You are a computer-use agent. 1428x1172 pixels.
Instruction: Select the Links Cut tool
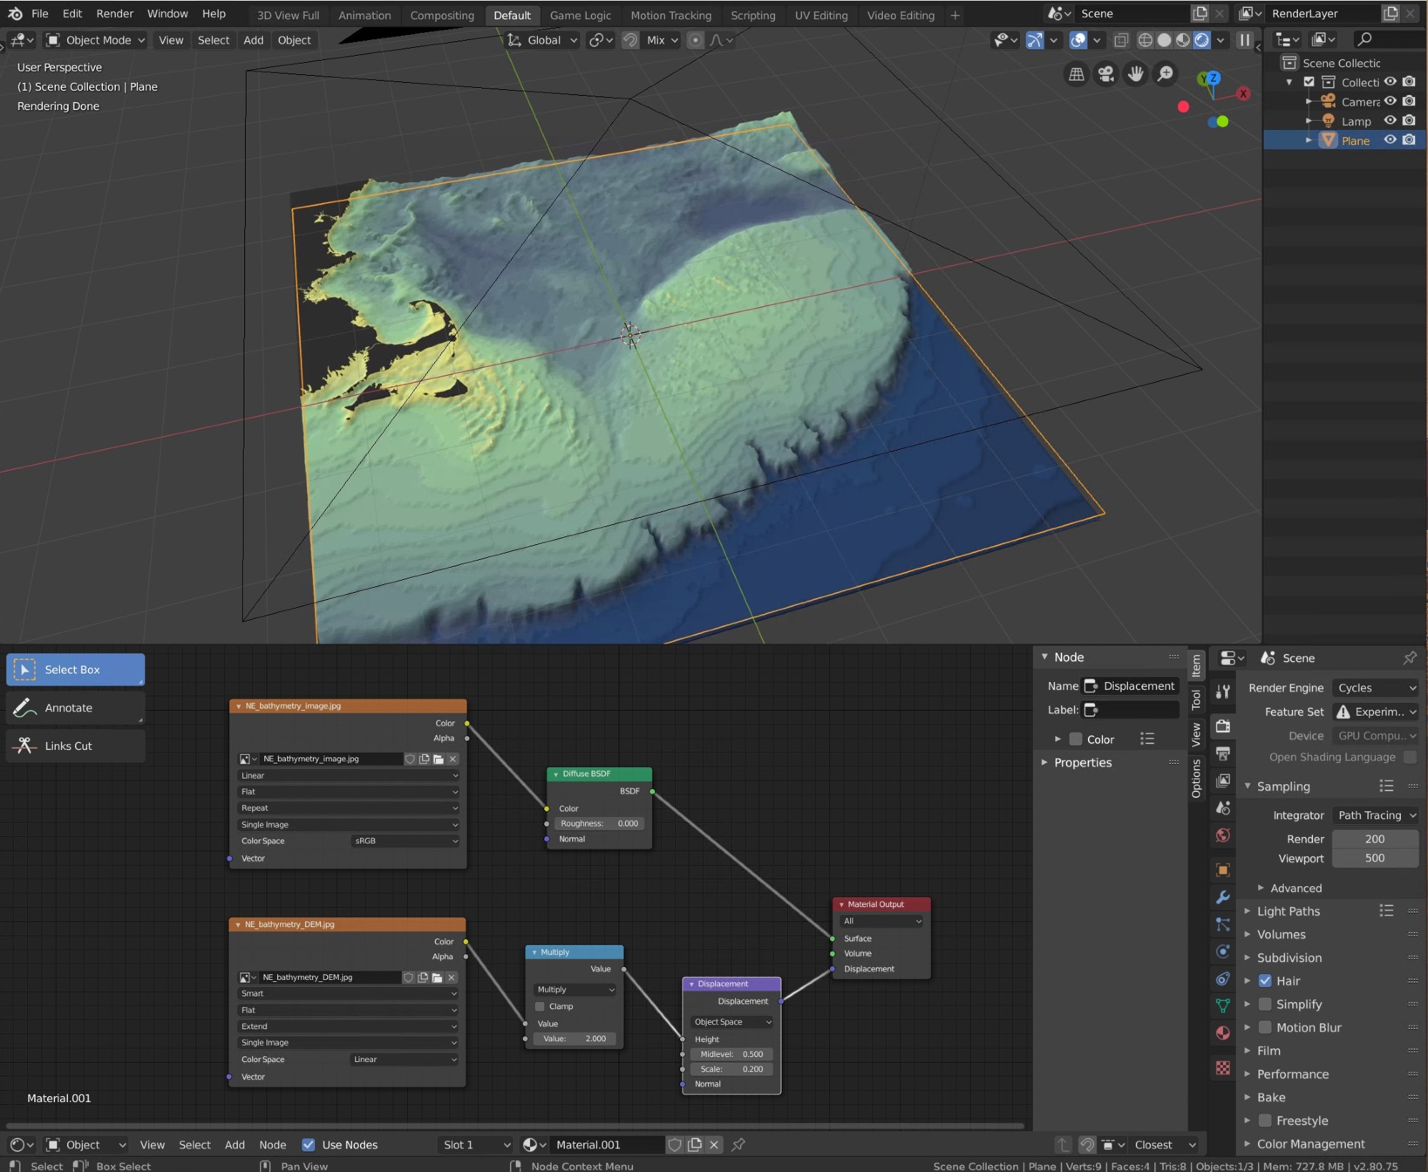click(x=75, y=746)
